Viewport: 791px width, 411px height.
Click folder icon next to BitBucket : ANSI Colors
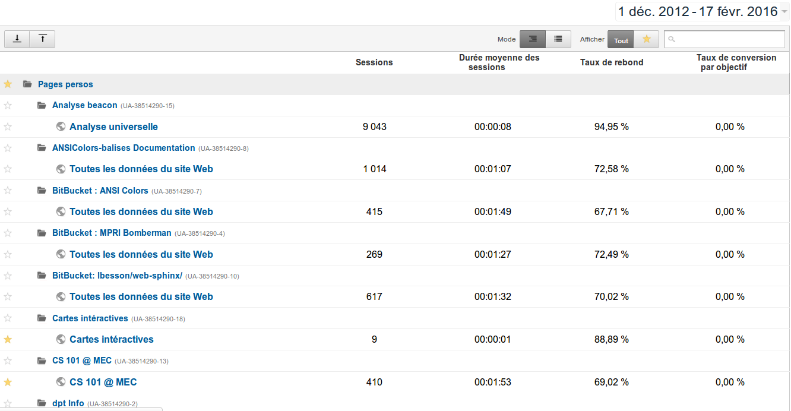pos(42,191)
